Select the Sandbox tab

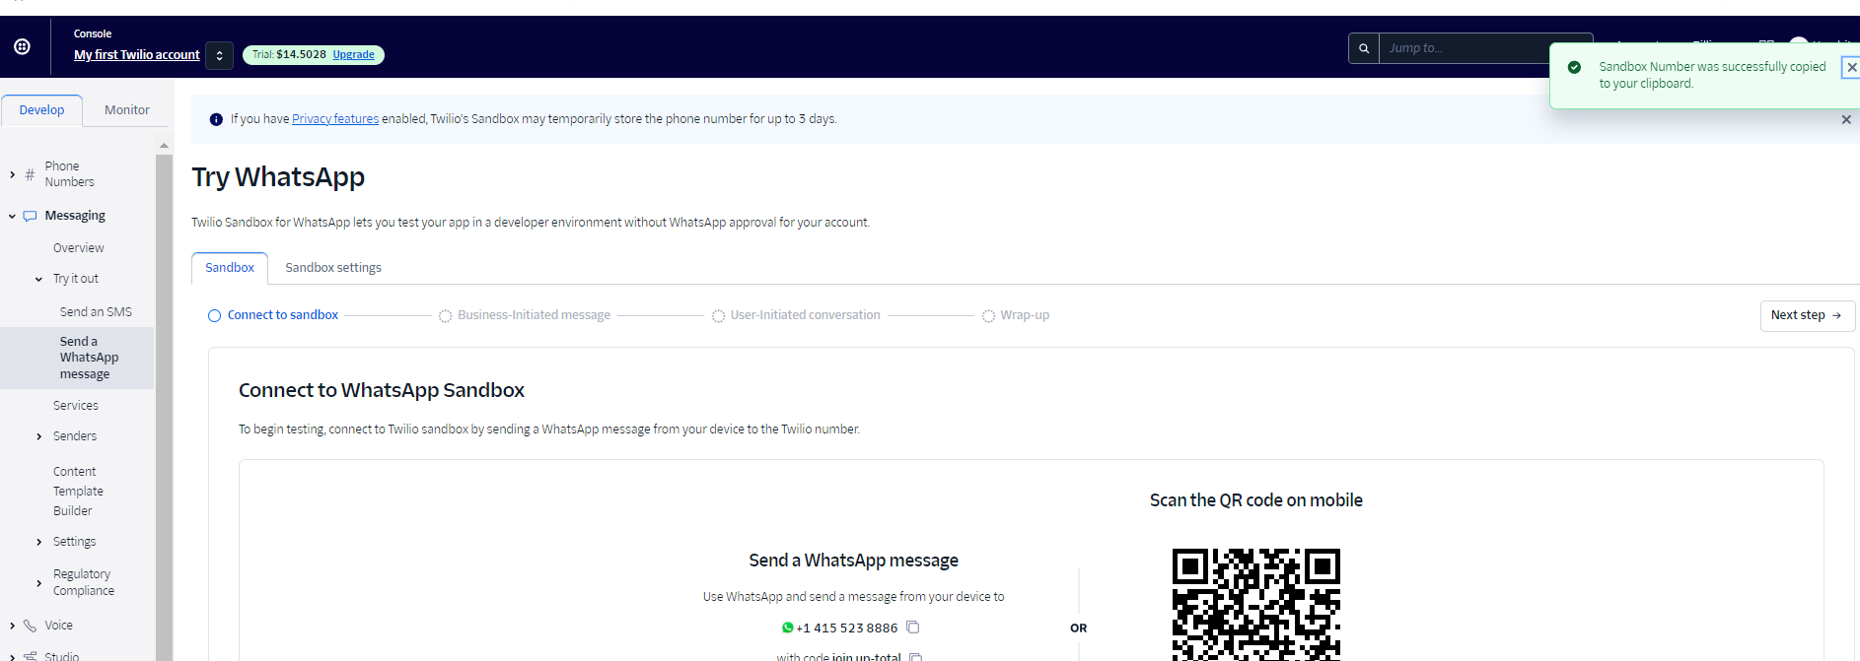coord(230,268)
